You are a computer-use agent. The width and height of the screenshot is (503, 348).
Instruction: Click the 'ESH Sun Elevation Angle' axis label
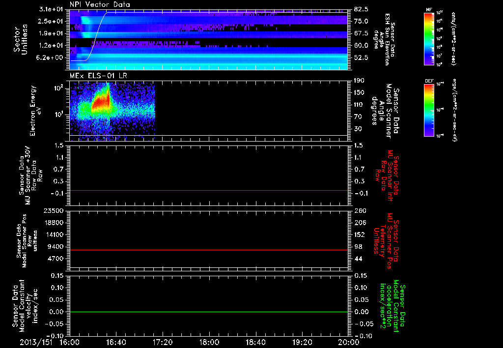(384, 39)
